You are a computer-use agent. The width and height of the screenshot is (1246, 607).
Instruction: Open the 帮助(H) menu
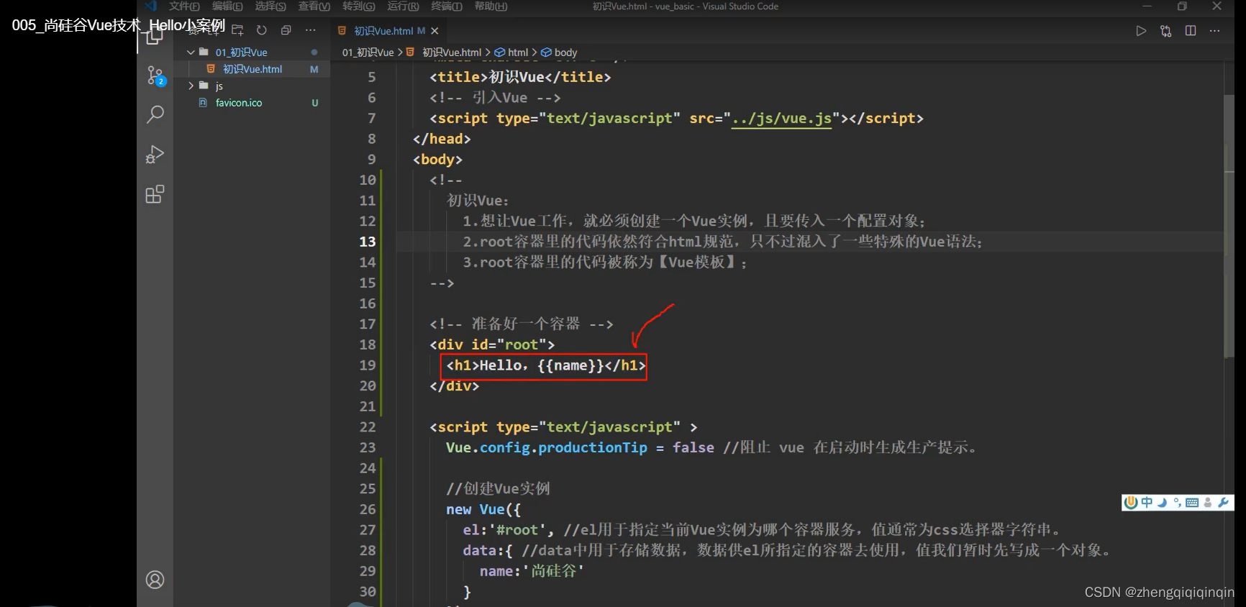(x=491, y=6)
